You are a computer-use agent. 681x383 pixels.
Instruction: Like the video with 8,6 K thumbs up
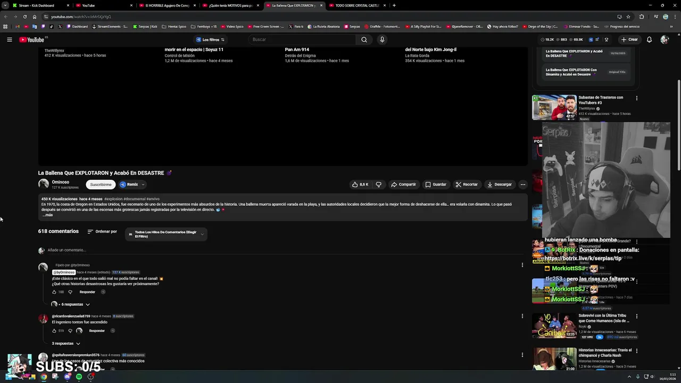[360, 185]
